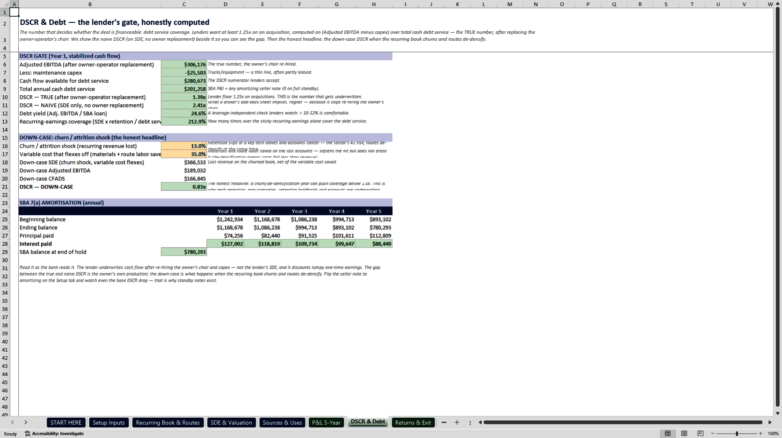This screenshot has width=782, height=438.
Task: Click zoom in plus icon
Action: tap(760, 434)
